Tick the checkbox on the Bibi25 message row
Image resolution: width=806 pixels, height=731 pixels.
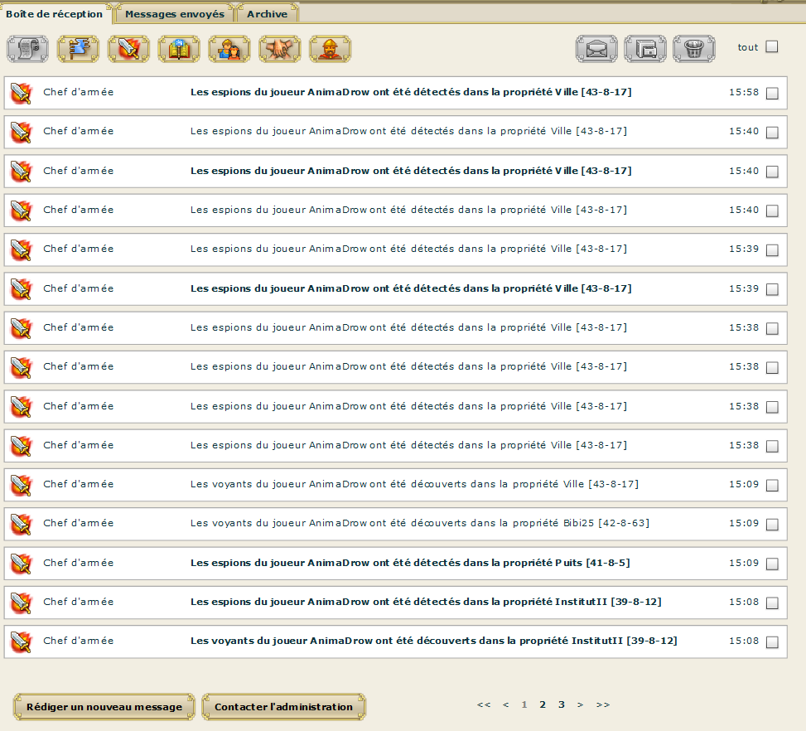(772, 525)
